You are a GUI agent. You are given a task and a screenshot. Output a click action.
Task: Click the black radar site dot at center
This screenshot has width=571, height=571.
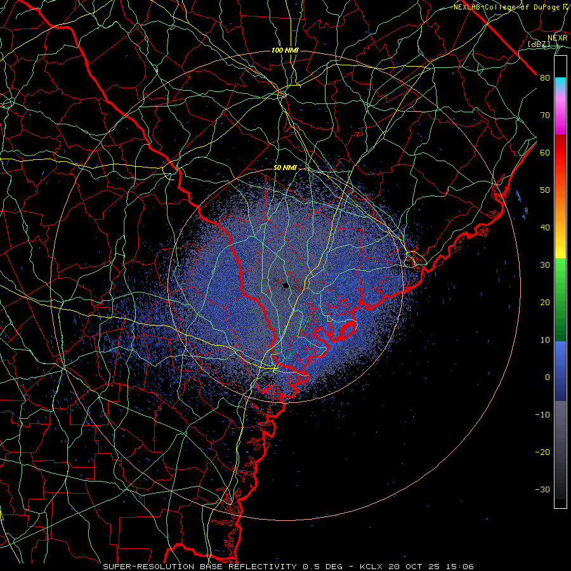click(286, 285)
